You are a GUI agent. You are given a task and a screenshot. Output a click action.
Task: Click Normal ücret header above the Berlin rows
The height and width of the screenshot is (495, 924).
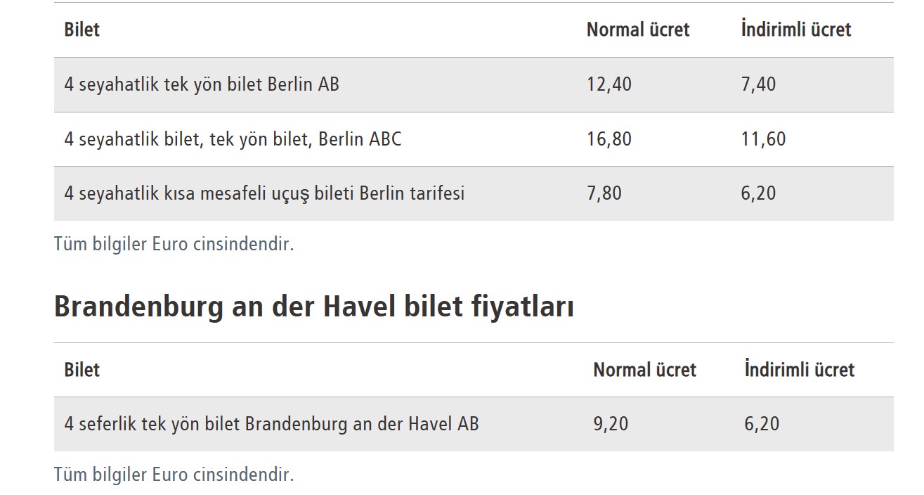coord(638,30)
